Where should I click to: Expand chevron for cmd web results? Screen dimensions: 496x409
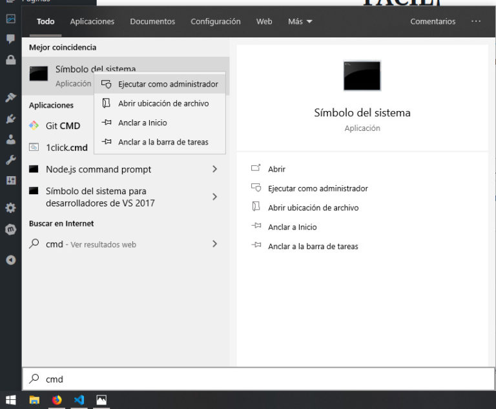[x=215, y=244]
